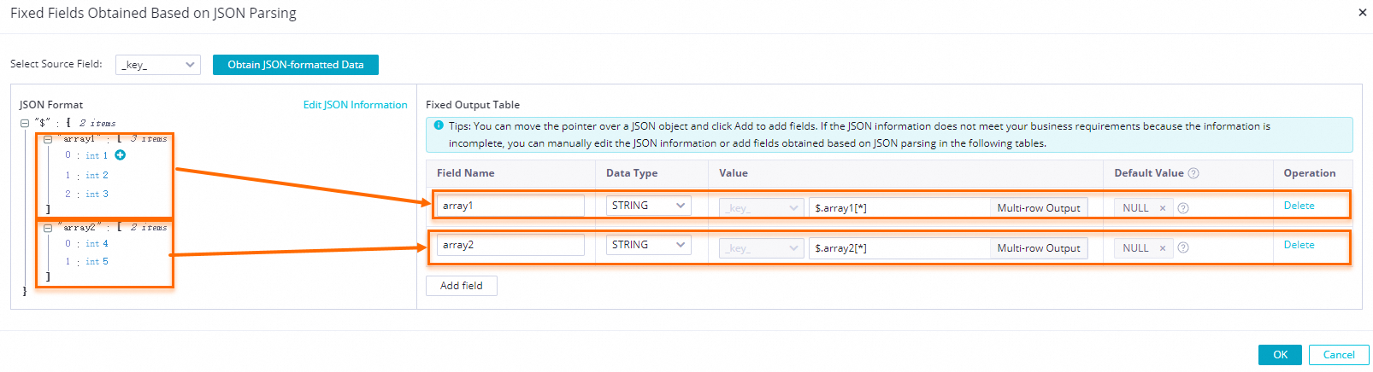Collapse the root "$" JSON node
The height and width of the screenshot is (372, 1373).
coord(25,123)
